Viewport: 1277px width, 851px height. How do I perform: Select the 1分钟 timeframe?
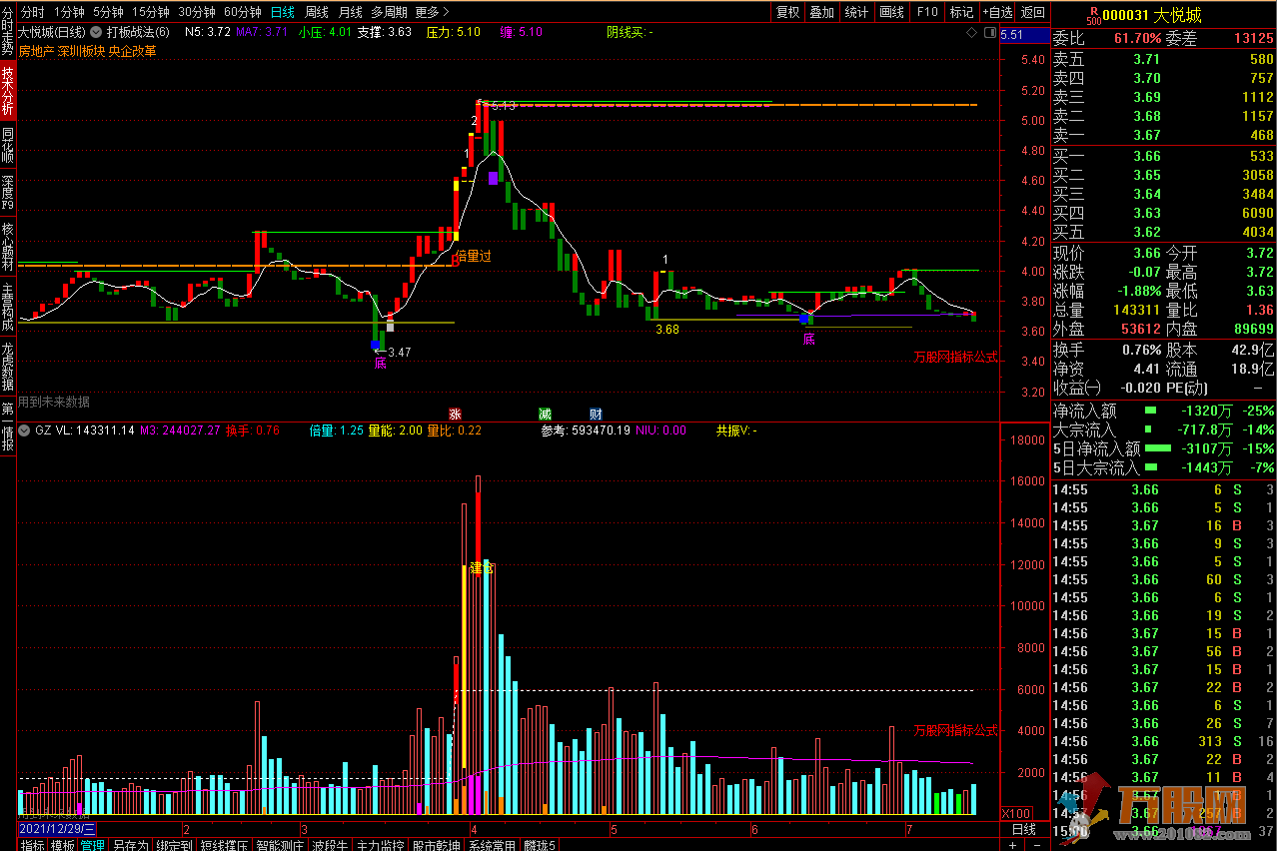[x=69, y=12]
